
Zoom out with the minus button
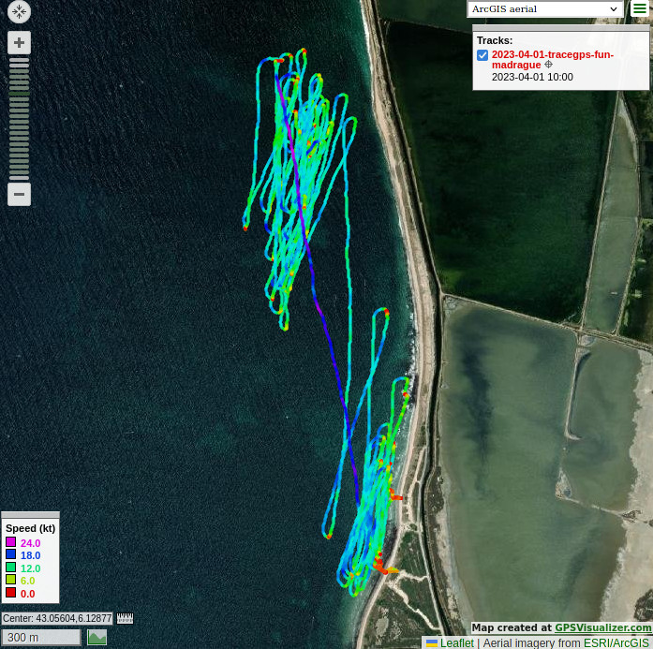[x=19, y=194]
